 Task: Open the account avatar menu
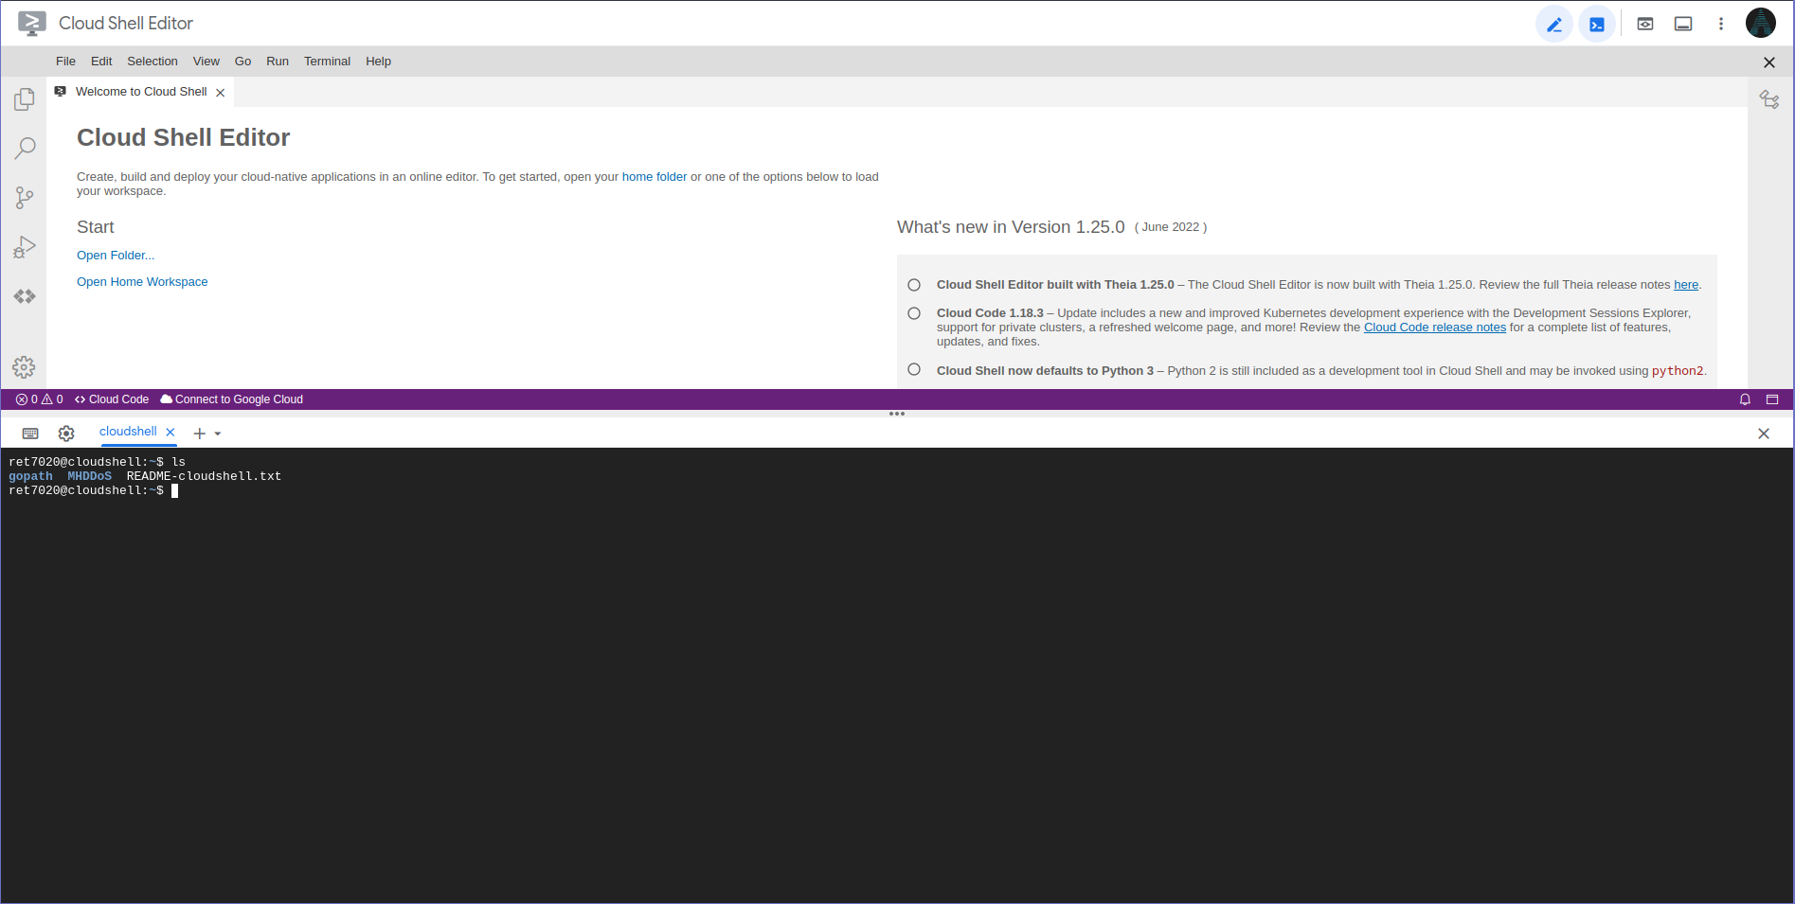(1761, 24)
